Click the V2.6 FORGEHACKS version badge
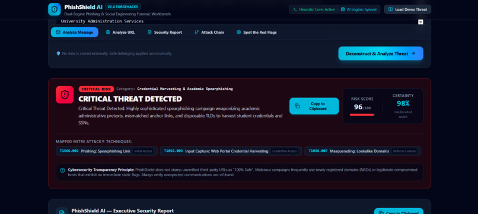Screen dimensions: 478x214 coord(123,7)
